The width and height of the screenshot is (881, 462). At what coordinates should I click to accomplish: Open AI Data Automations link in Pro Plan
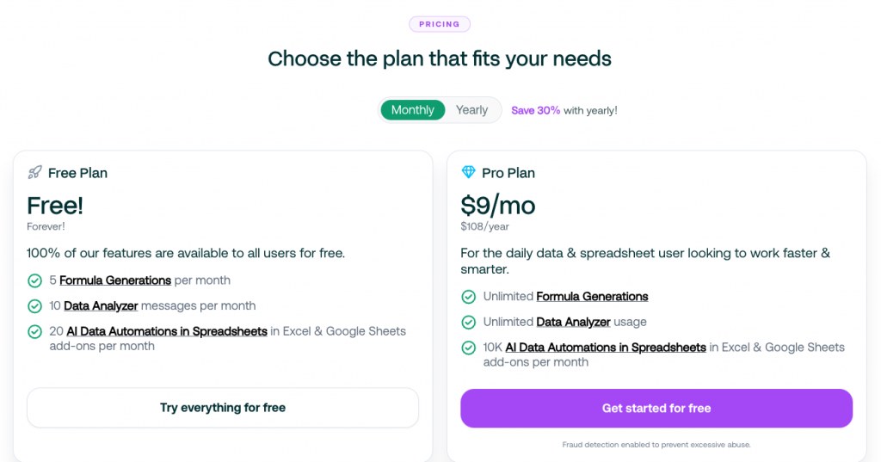[x=606, y=348]
